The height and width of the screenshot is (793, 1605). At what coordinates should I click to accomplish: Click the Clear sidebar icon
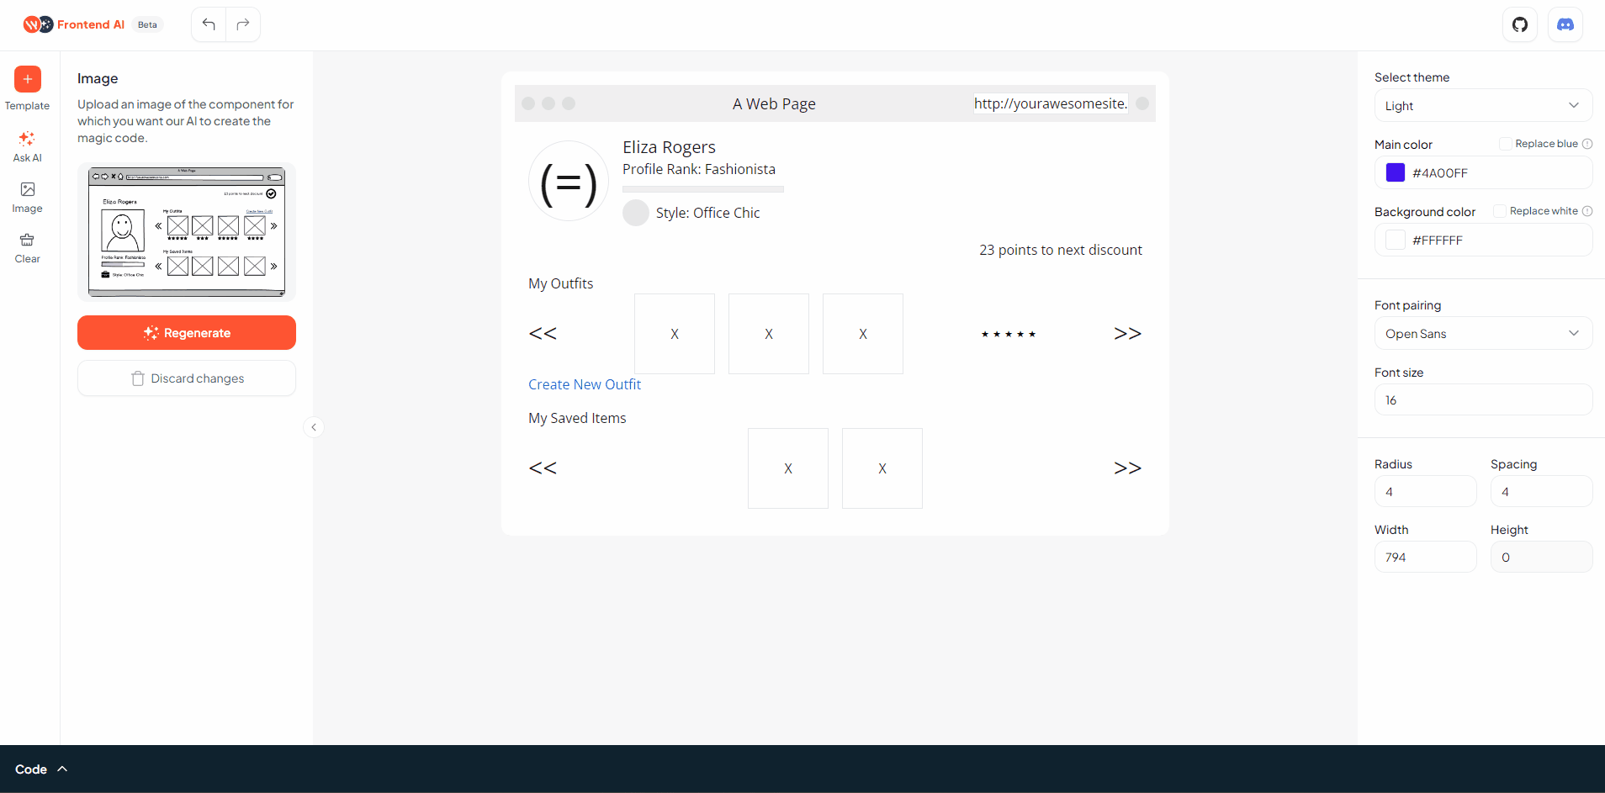(x=27, y=241)
